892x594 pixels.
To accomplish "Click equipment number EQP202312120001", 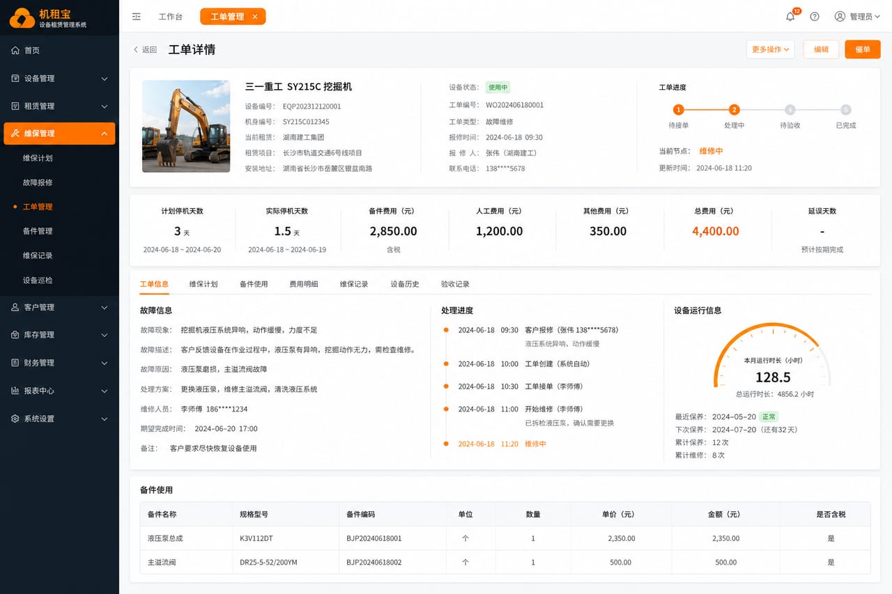I will tap(312, 107).
